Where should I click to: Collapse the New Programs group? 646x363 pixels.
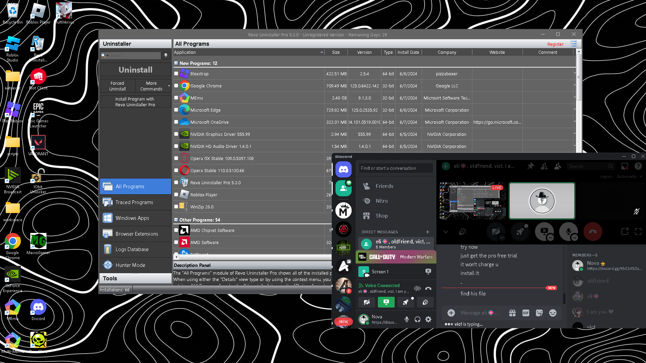point(176,63)
